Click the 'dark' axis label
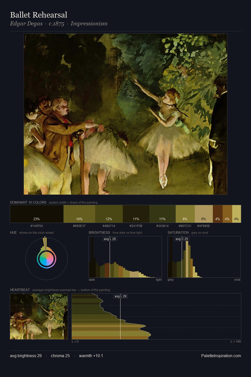Viewport: 251px width, 377px height. [x=92, y=279]
